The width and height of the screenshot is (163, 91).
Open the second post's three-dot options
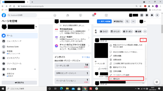[x=143, y=83]
